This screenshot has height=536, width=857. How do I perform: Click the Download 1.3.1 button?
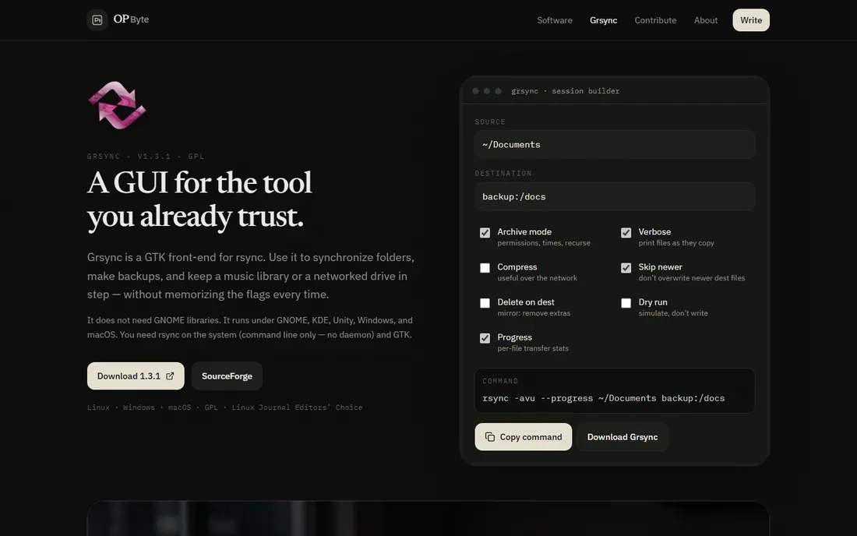[136, 376]
